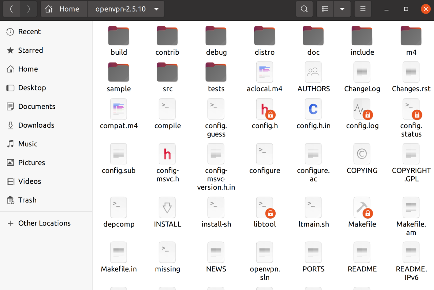Go to Home in the sidebar
The height and width of the screenshot is (290, 434).
[46, 69]
